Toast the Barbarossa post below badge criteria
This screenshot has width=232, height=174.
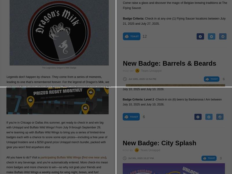[131, 117]
